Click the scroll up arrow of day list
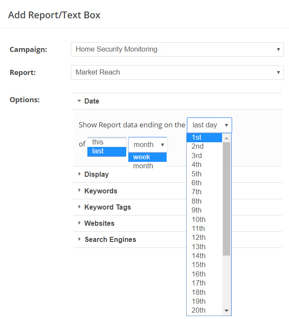This screenshot has height=319, width=289. (x=226, y=138)
